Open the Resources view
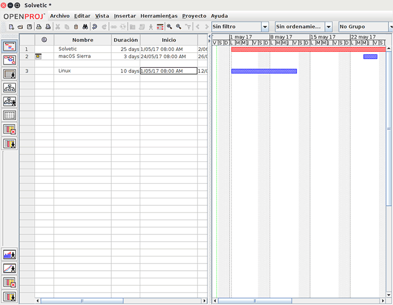The height and width of the screenshot is (305, 393). click(10, 74)
